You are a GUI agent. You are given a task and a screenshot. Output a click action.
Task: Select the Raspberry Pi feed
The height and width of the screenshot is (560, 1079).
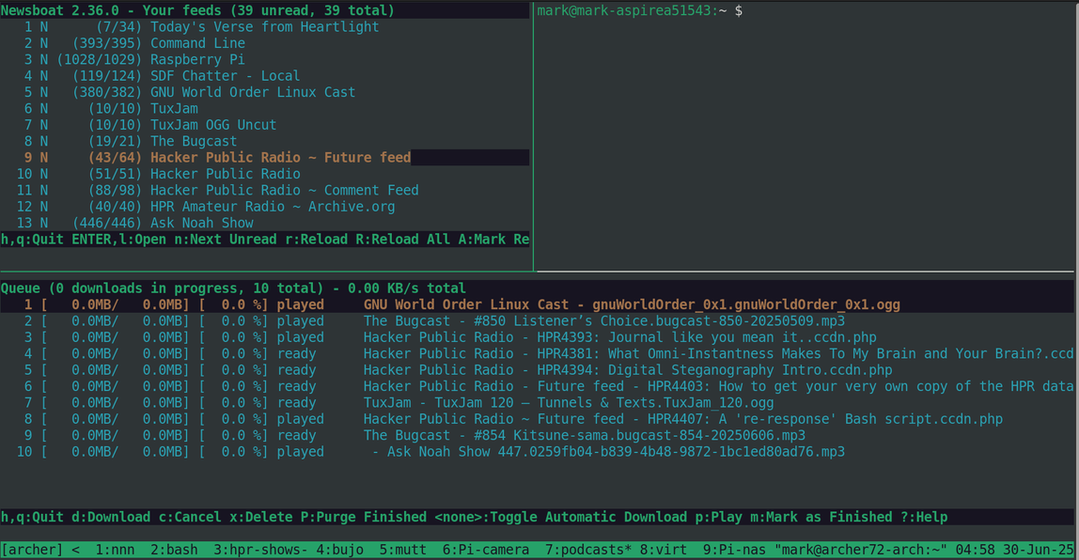click(x=197, y=59)
